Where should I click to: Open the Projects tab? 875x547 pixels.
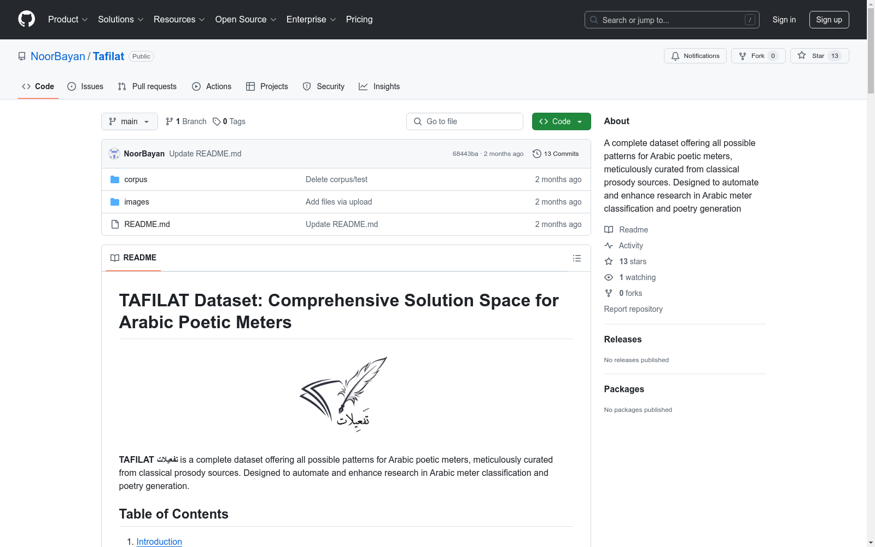(x=267, y=86)
